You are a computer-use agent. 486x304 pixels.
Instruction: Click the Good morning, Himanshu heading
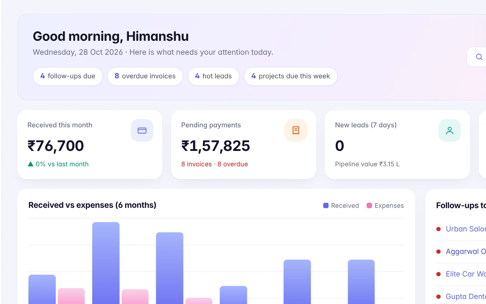click(x=111, y=36)
